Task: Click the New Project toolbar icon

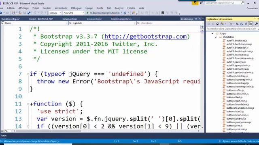Action: pyautogui.click(x=13, y=13)
